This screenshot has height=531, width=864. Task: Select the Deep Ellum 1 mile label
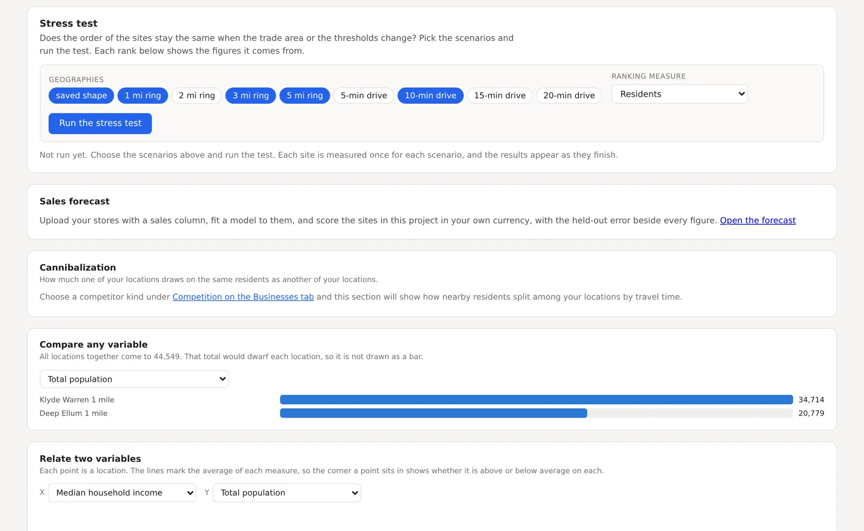73,413
